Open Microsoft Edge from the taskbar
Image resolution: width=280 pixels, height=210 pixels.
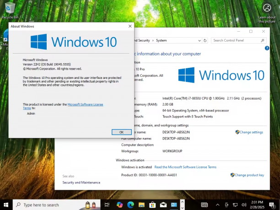click(x=130, y=205)
